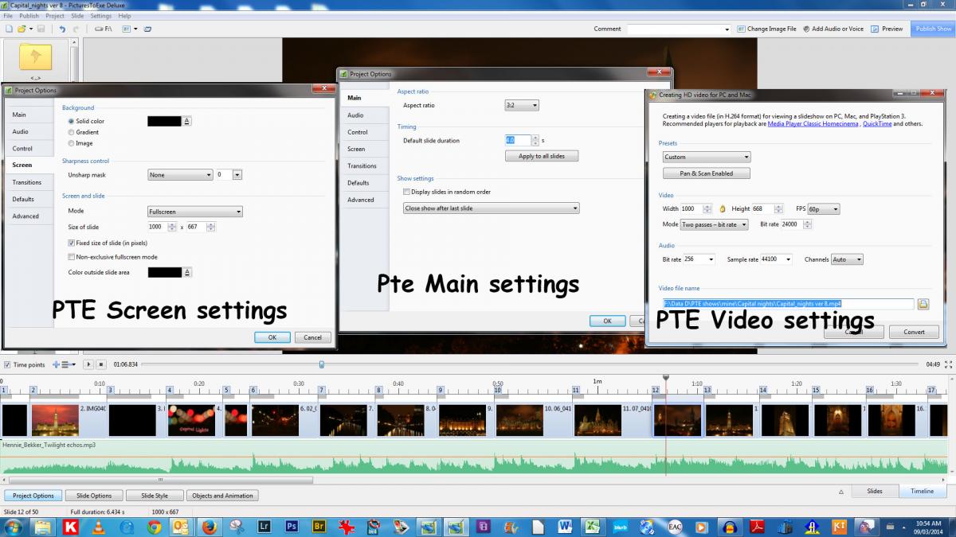Open the Publish menu
Screen dimensions: 956x537
pyautogui.click(x=29, y=16)
